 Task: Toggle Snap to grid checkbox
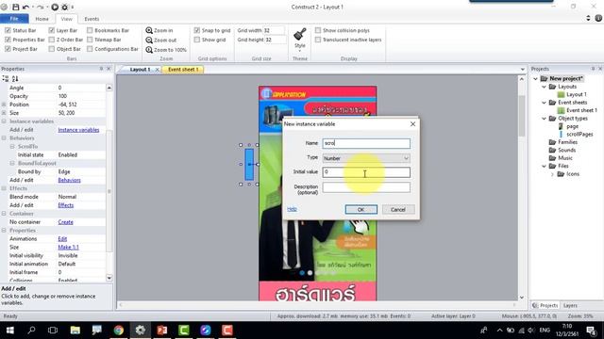[197, 30]
